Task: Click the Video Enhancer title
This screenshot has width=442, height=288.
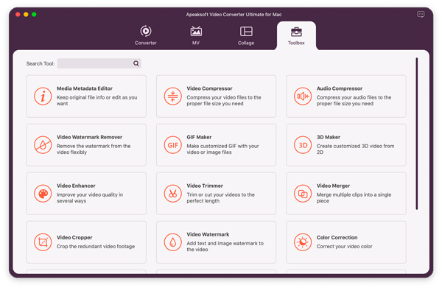Action: tap(76, 186)
